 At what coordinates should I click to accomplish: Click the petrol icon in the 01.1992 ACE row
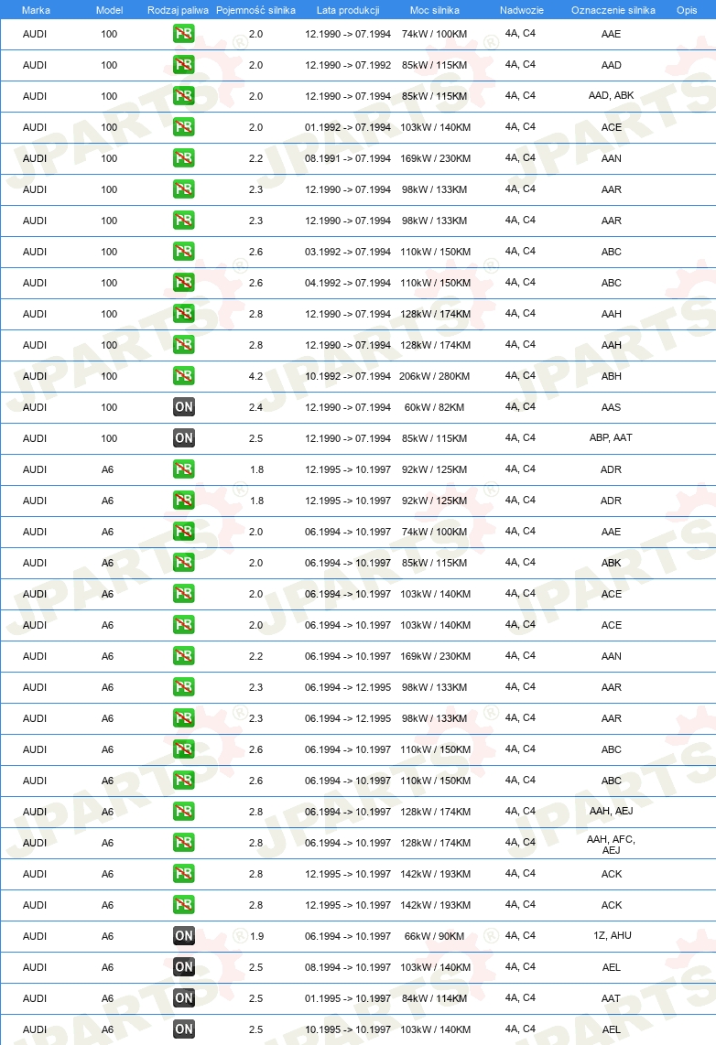click(183, 126)
